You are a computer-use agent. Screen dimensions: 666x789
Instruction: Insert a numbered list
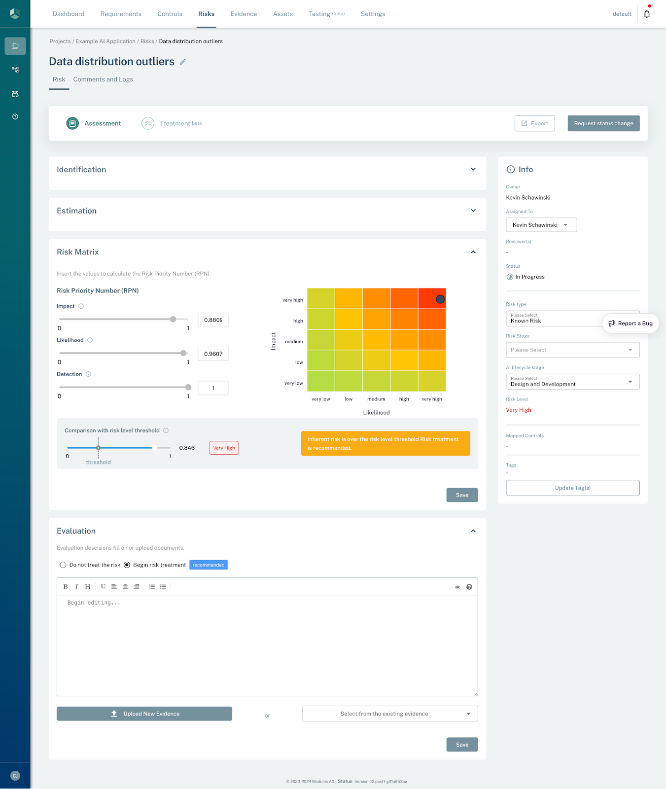(152, 587)
